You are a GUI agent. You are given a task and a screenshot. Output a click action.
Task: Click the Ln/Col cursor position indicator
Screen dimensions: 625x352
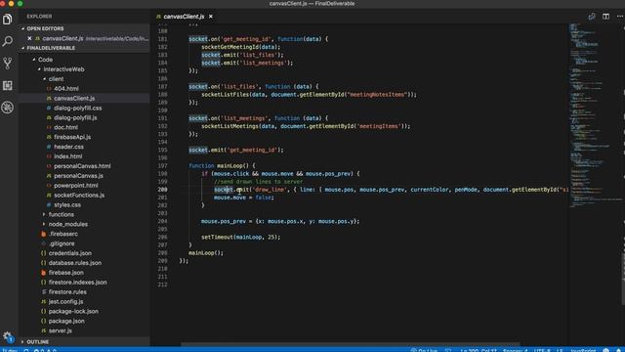[x=479, y=350]
